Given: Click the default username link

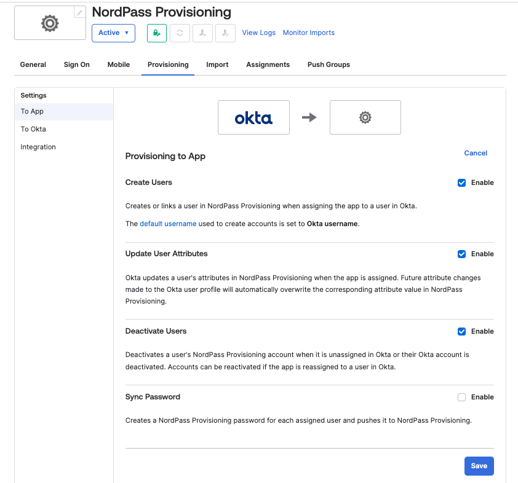Looking at the screenshot, I should pyautogui.click(x=168, y=224).
